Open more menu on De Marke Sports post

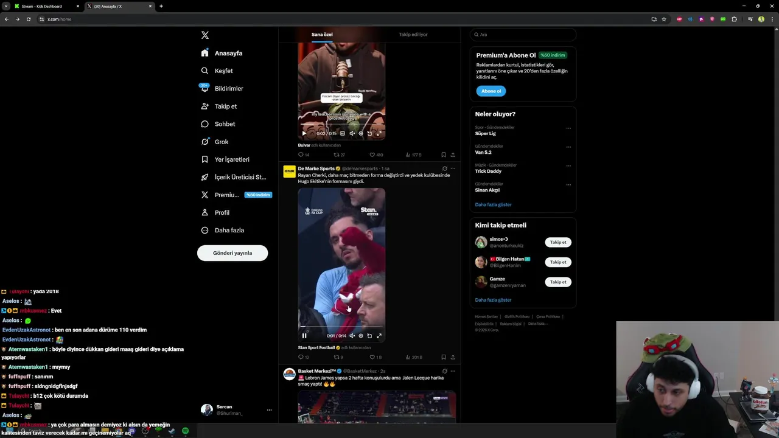pyautogui.click(x=453, y=169)
